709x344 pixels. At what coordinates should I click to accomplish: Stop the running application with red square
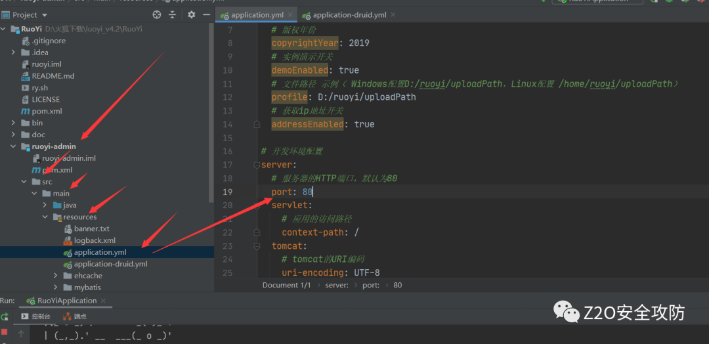(x=5, y=333)
